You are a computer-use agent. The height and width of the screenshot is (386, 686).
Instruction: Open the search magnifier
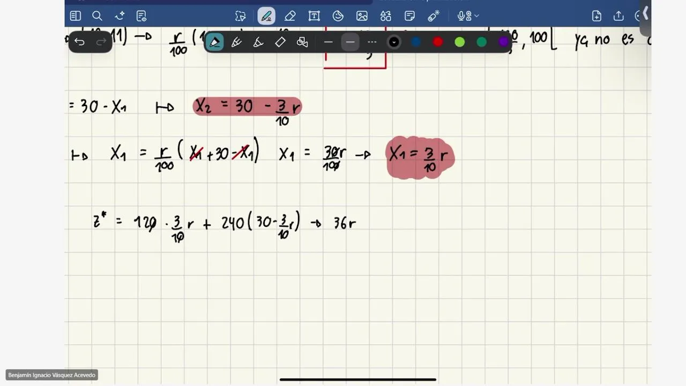coord(97,16)
